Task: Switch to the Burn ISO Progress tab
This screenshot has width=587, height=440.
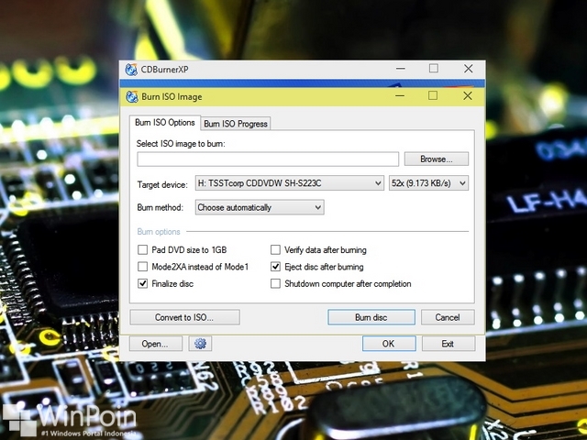Action: pyautogui.click(x=236, y=124)
